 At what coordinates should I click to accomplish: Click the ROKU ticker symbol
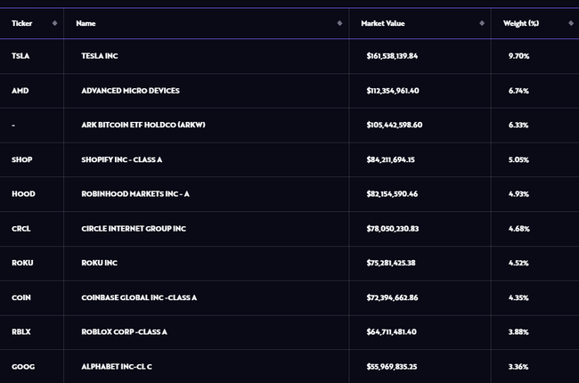click(22, 263)
